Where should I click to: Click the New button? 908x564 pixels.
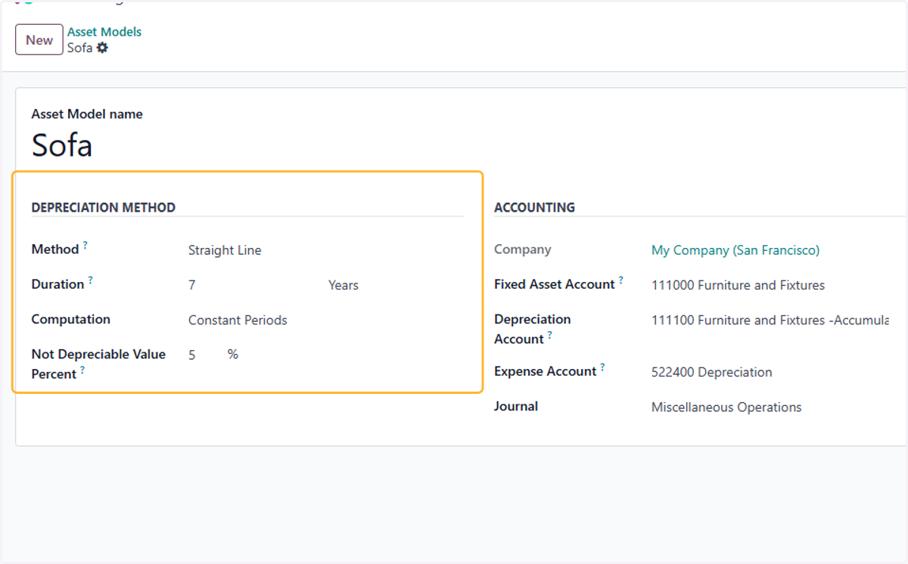point(39,40)
